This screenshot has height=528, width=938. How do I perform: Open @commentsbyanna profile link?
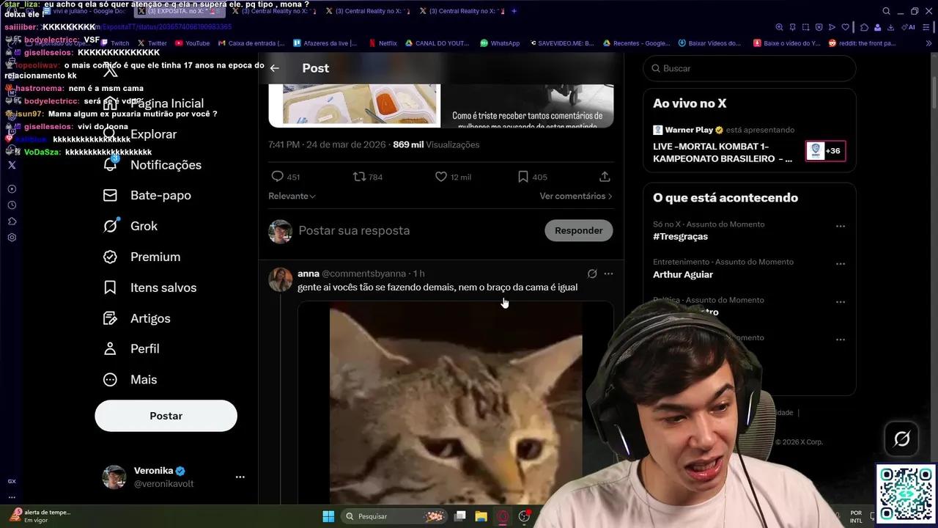[363, 274]
